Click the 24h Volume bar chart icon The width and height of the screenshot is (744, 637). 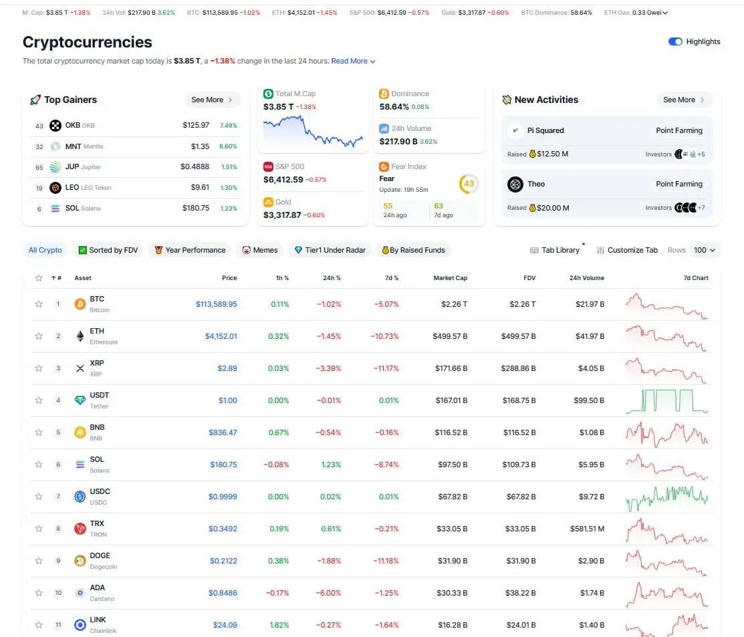click(x=384, y=128)
